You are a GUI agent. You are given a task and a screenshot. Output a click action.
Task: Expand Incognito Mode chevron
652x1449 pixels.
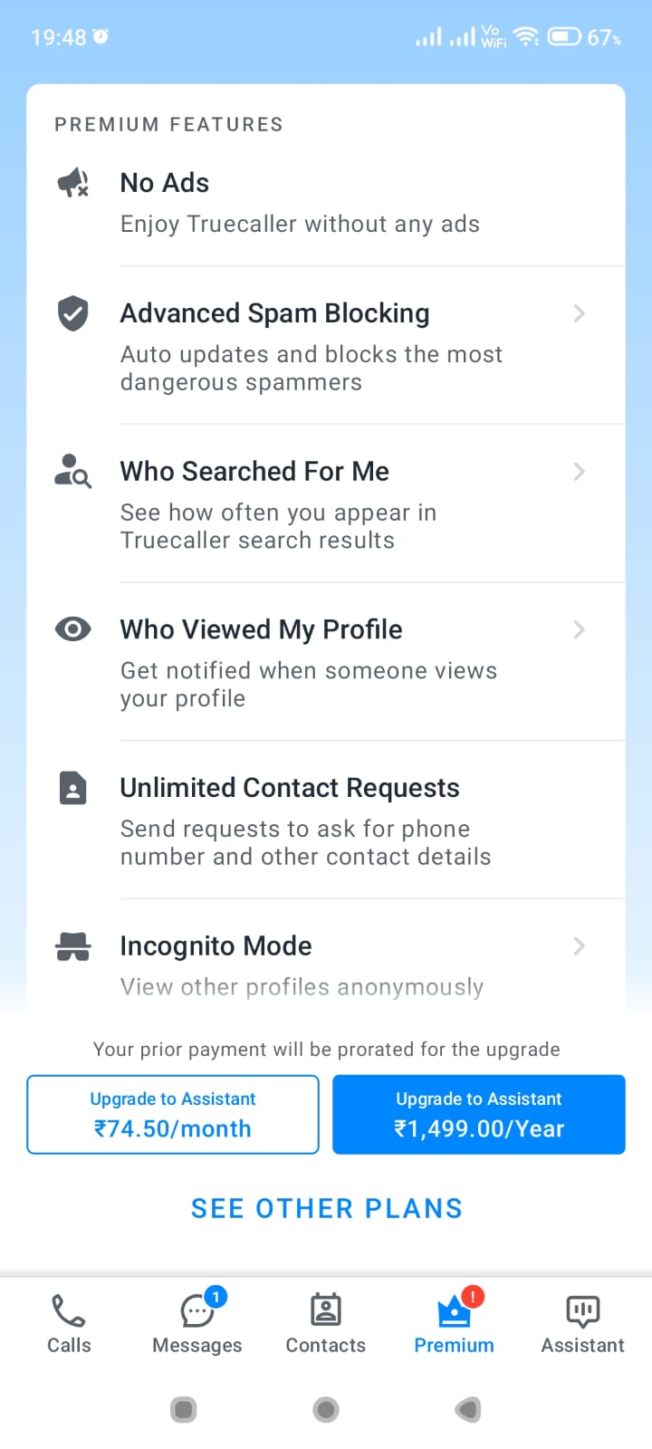(580, 946)
